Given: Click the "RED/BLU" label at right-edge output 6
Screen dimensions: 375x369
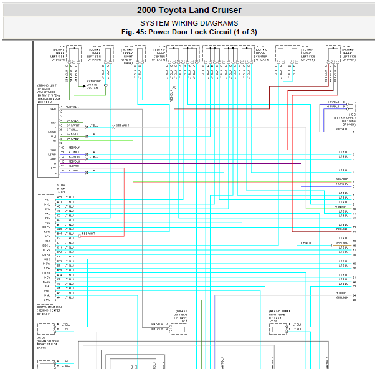Looking at the screenshot, I should point(342,184).
